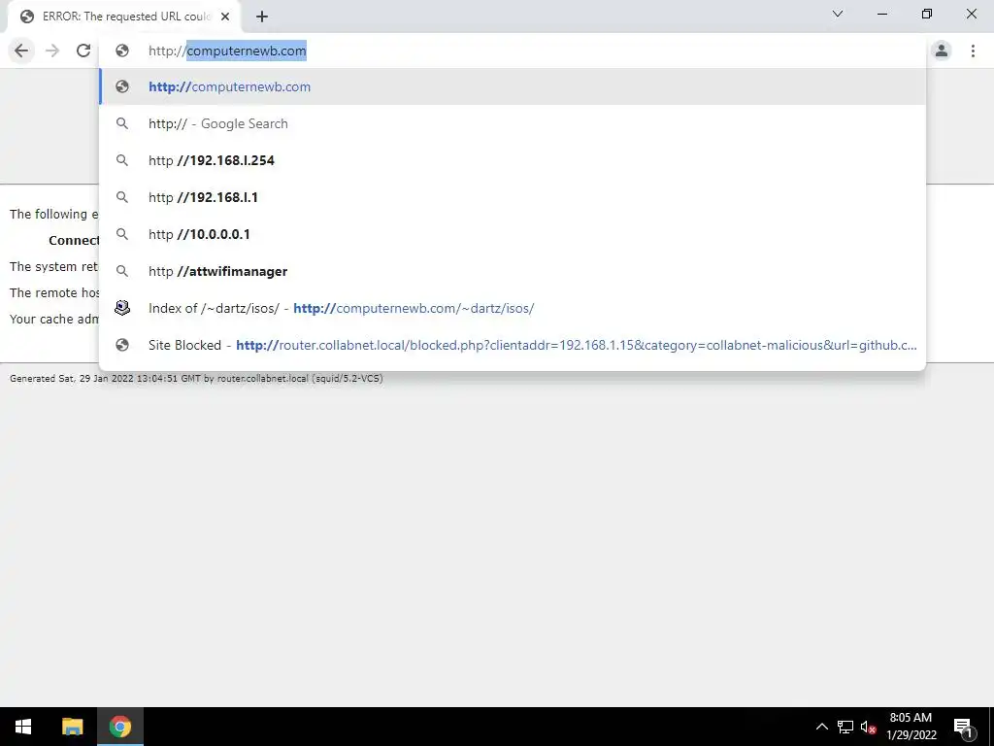Click the globe icon beside 'Site Blocked'
994x746 pixels.
click(122, 345)
